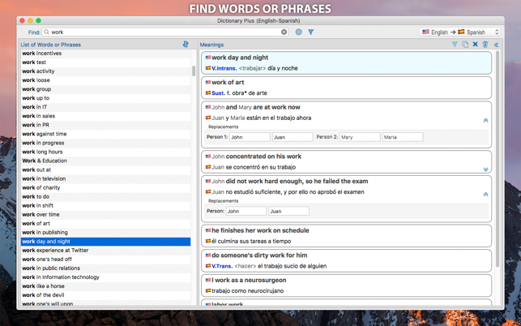Select 'work test' in the word list
The width and height of the screenshot is (521, 326).
pyautogui.click(x=105, y=62)
